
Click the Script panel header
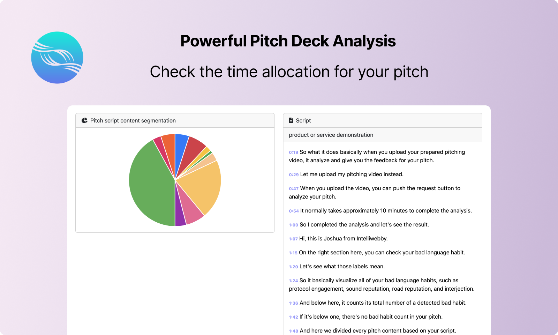pyautogui.click(x=303, y=120)
